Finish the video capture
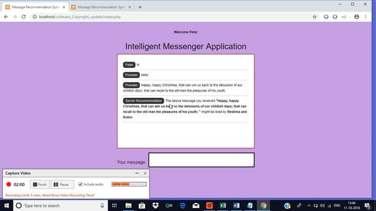The height and width of the screenshot is (211, 376). (40, 185)
